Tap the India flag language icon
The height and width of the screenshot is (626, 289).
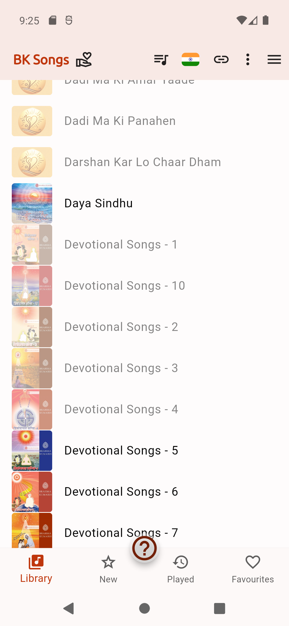191,59
